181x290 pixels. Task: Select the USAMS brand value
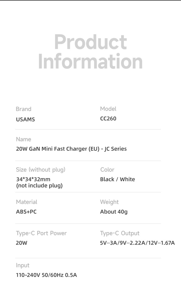(x=25, y=119)
